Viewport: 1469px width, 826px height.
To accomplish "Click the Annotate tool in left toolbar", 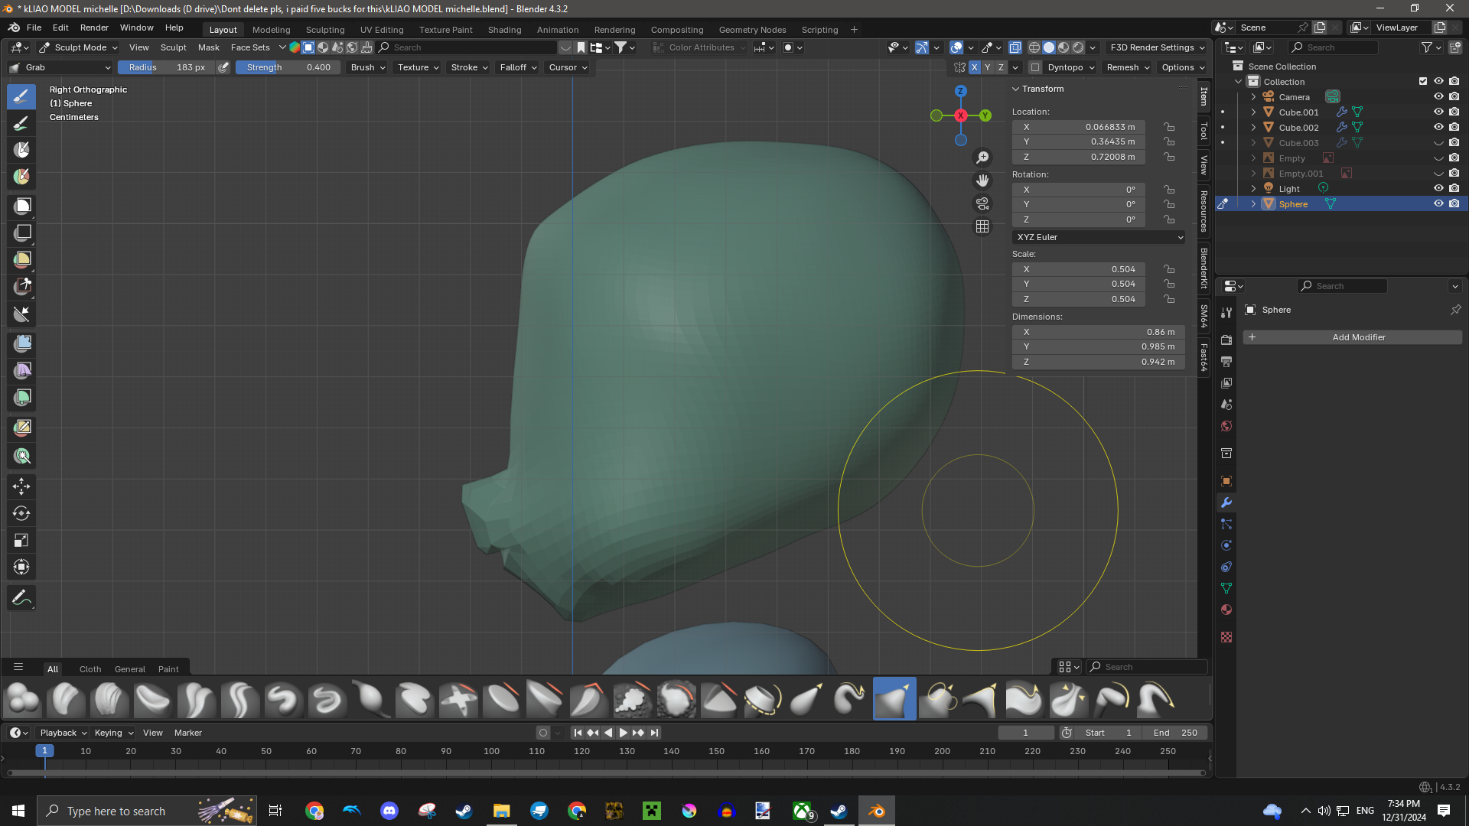I will point(22,597).
